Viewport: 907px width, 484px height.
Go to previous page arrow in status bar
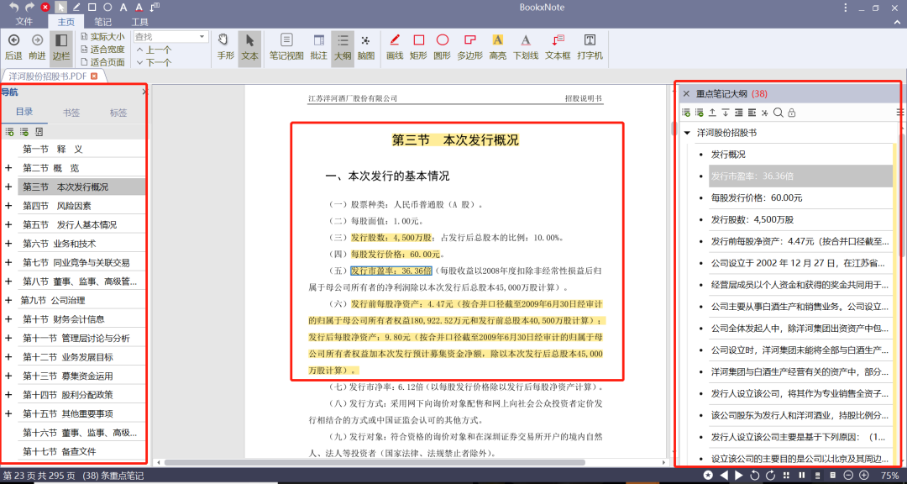click(724, 476)
